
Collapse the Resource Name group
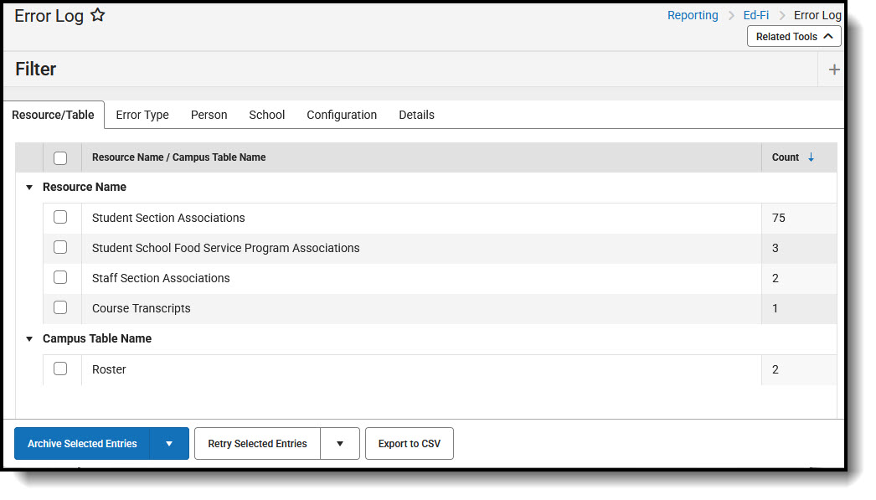(29, 187)
